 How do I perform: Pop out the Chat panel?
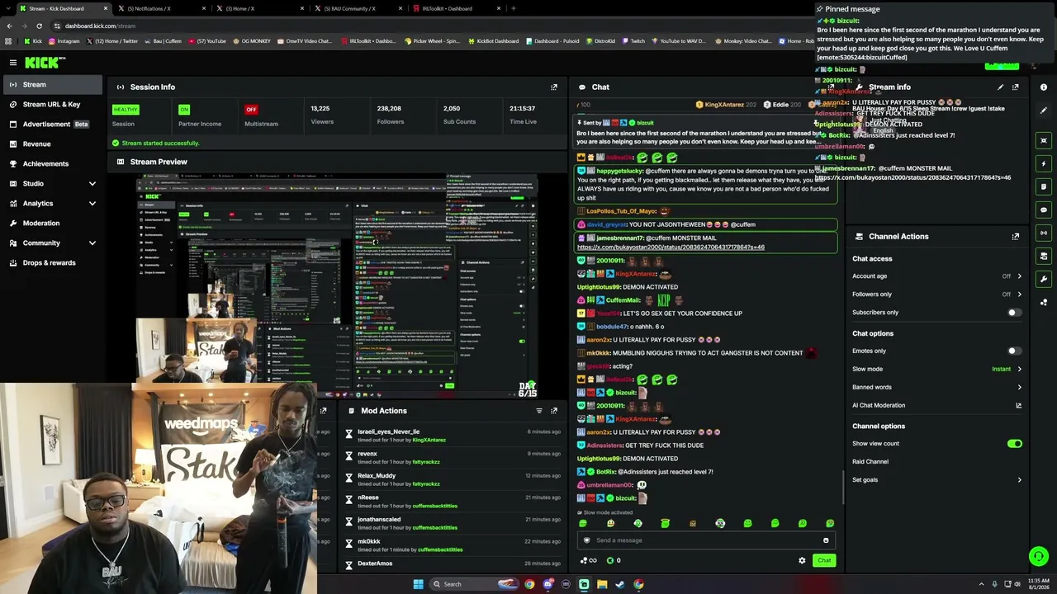click(832, 87)
